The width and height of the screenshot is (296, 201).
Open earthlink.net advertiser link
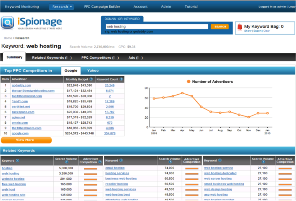click(21, 107)
